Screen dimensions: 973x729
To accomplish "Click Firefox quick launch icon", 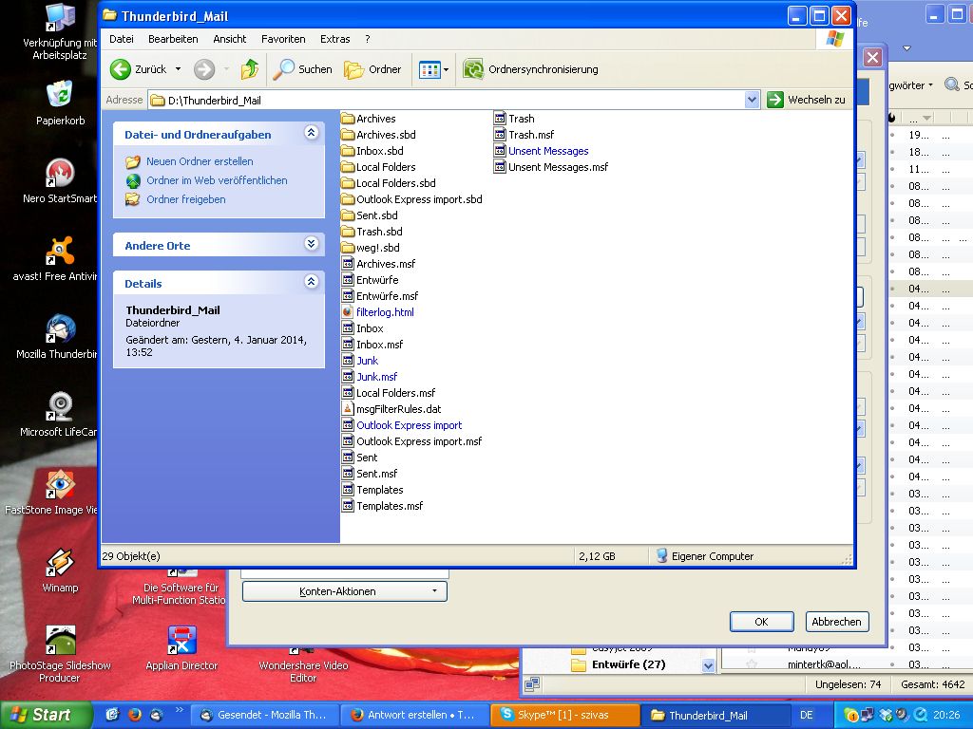I will [x=135, y=715].
